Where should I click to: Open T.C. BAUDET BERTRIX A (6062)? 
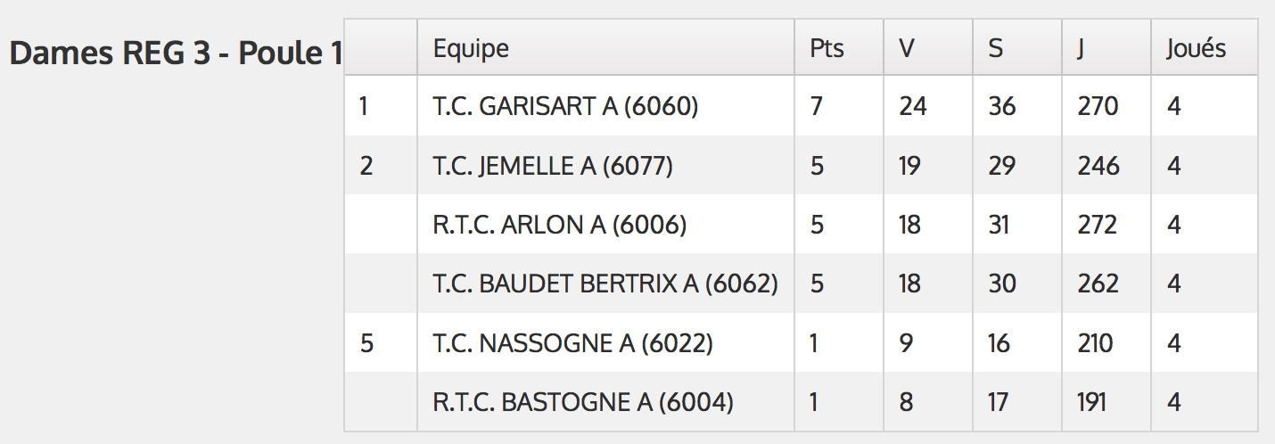[605, 284]
